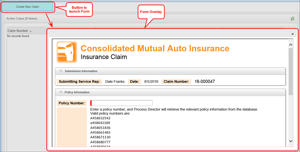Click policy number A458632542 in the list
Screen dimensions: 300x152
coord(100,118)
